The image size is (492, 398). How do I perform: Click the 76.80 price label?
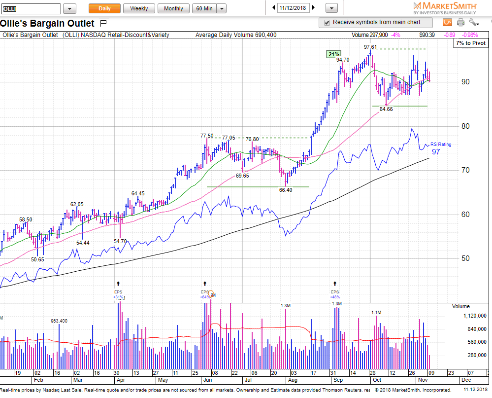pyautogui.click(x=252, y=139)
